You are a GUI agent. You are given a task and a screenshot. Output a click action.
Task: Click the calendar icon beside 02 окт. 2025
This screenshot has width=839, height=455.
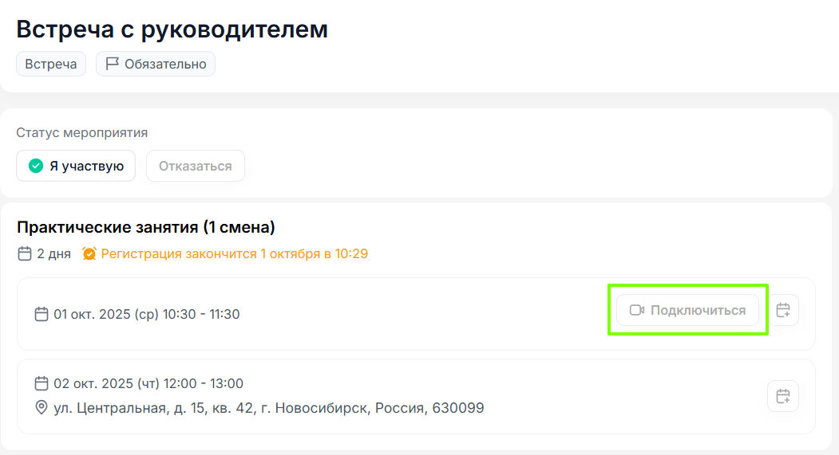(x=42, y=383)
